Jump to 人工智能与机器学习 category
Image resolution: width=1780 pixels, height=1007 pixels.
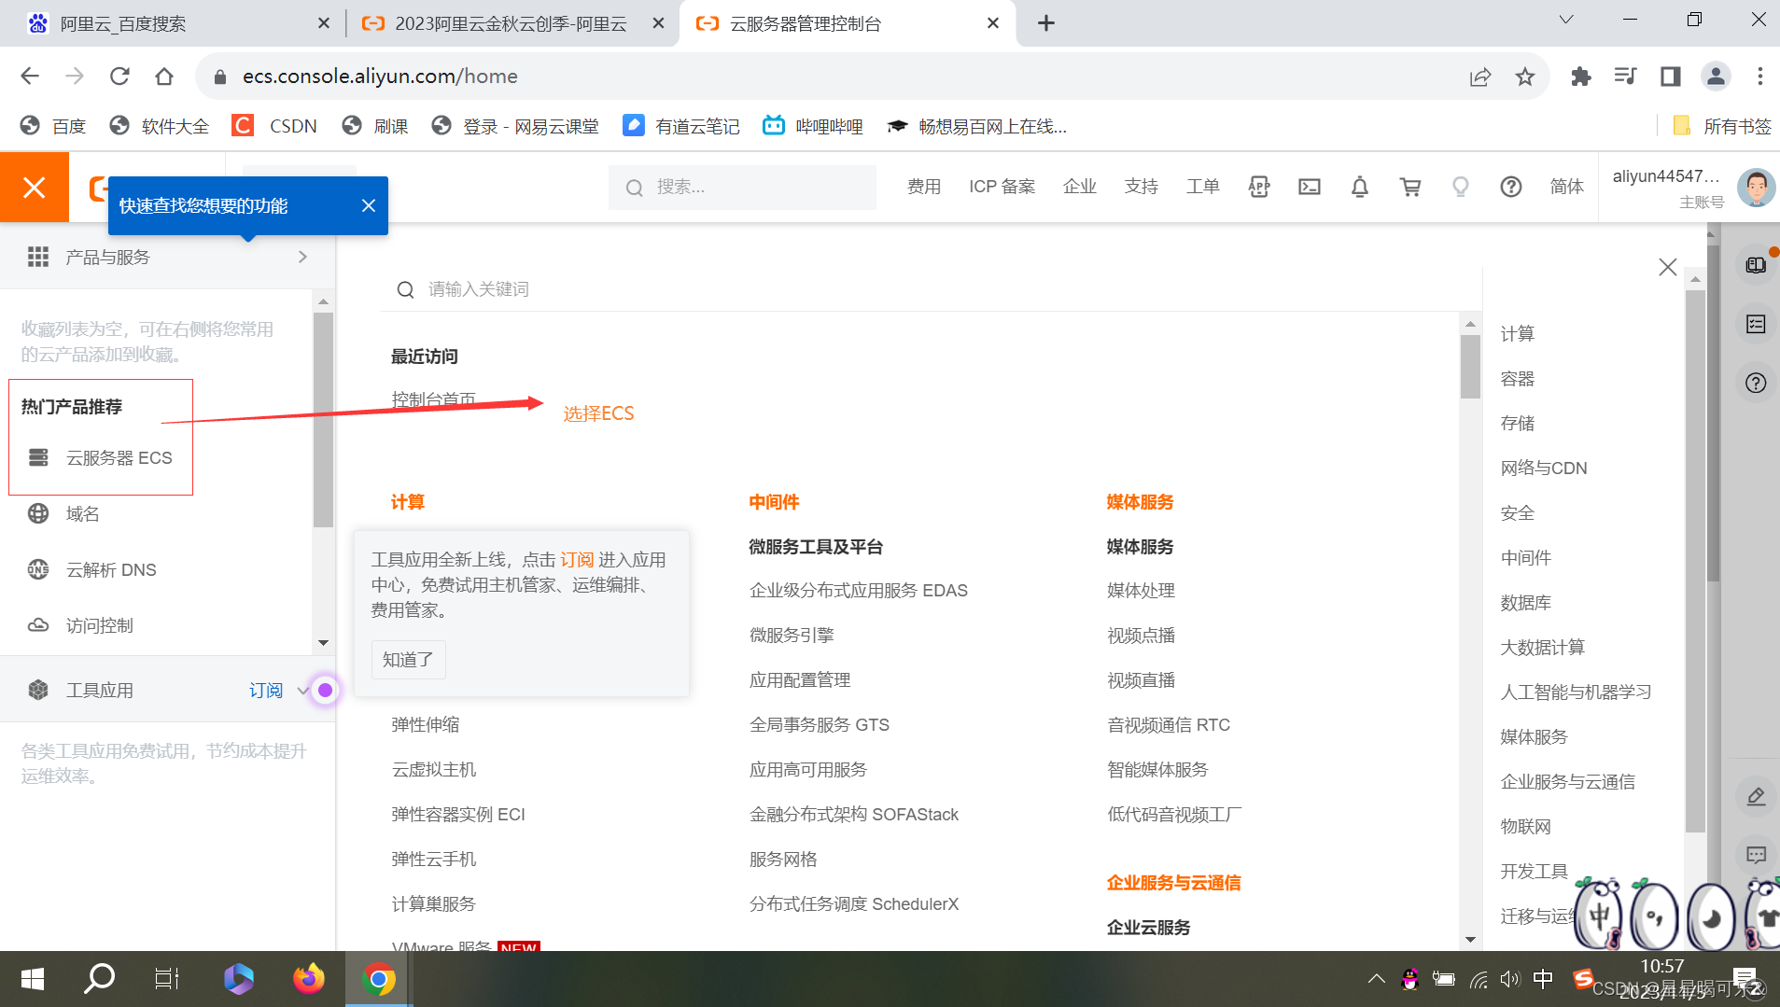pos(1577,692)
